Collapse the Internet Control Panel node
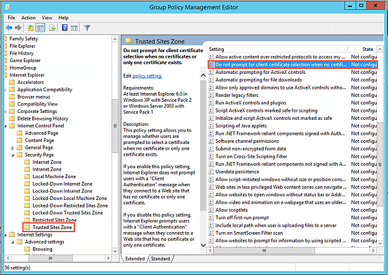The height and width of the screenshot is (275, 388). pyautogui.click(x=6, y=126)
